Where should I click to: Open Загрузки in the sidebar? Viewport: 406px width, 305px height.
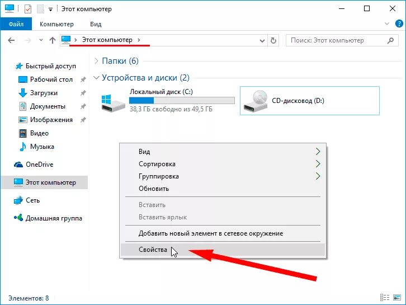coord(44,93)
